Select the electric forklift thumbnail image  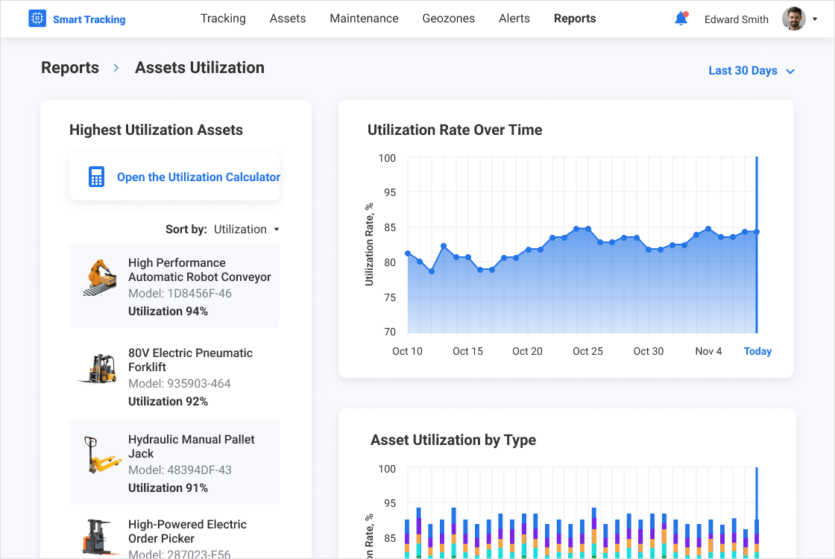coord(99,368)
